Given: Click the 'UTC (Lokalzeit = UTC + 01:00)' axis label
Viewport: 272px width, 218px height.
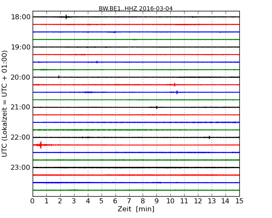Looking at the screenshot, I should pyautogui.click(x=5, y=104).
